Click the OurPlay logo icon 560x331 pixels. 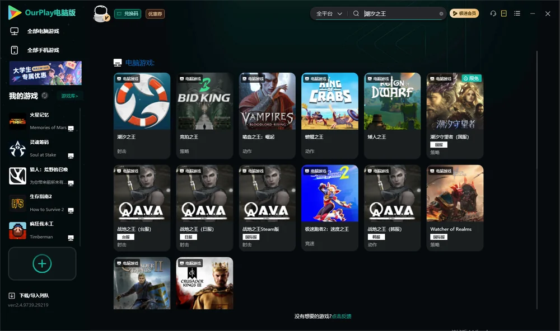[x=15, y=13]
